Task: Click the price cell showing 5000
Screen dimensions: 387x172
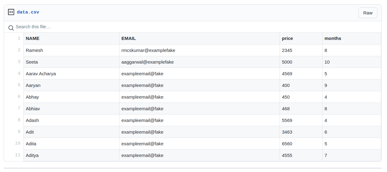Action: point(287,62)
